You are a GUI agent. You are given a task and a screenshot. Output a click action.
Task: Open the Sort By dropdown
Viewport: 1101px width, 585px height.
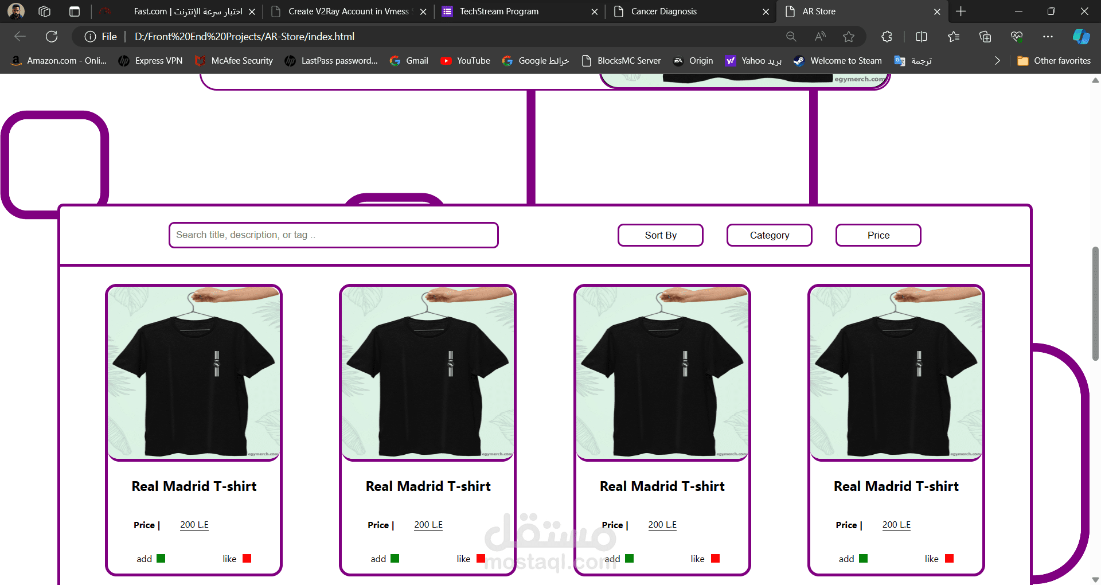[x=661, y=235]
